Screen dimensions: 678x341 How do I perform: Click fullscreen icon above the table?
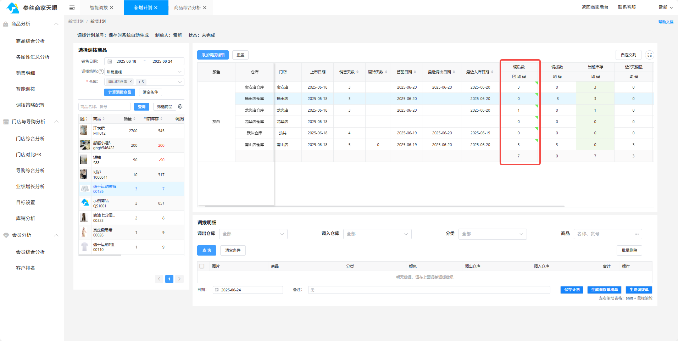pos(650,55)
